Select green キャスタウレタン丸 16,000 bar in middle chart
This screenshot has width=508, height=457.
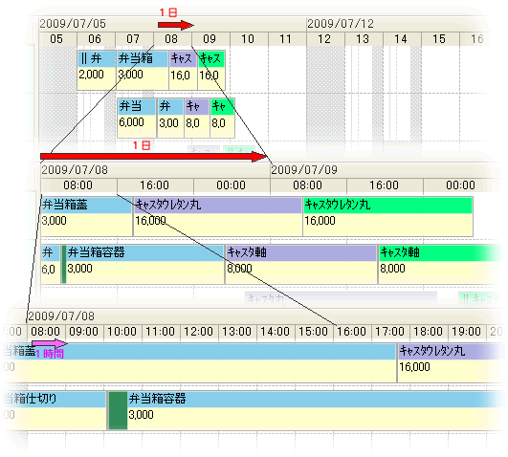point(388,216)
